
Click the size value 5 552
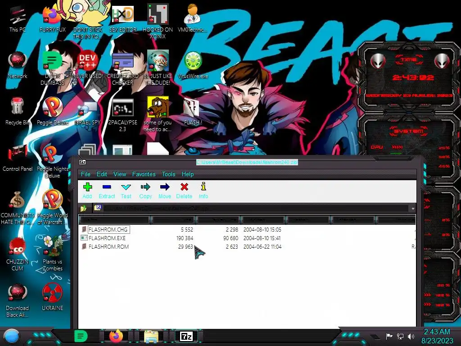pos(187,229)
